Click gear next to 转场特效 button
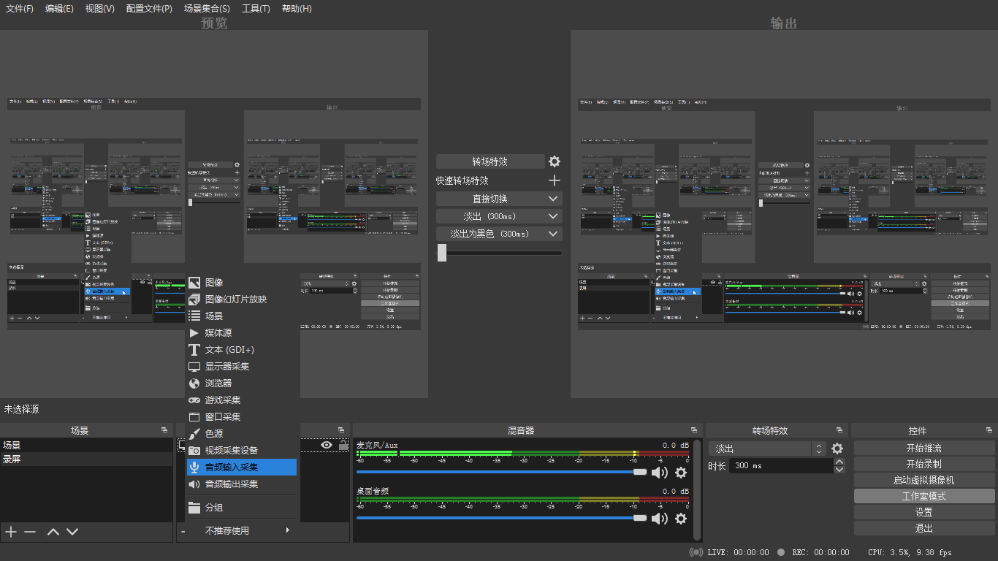Viewport: 998px width, 561px height. [x=555, y=161]
